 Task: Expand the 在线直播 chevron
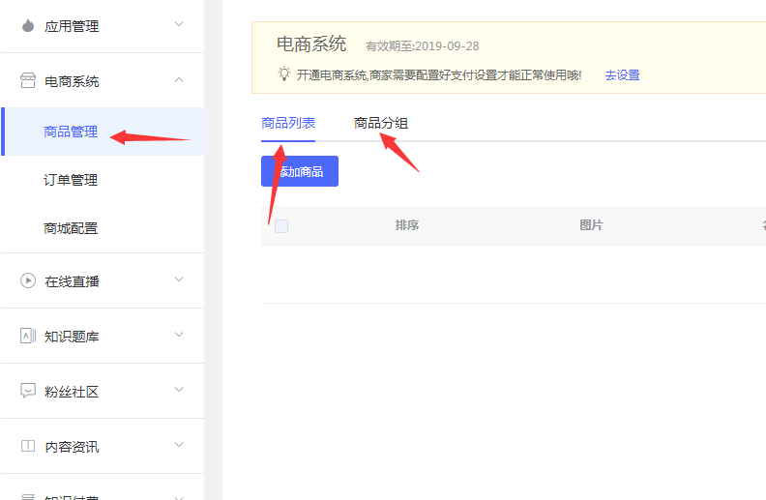[x=179, y=279]
